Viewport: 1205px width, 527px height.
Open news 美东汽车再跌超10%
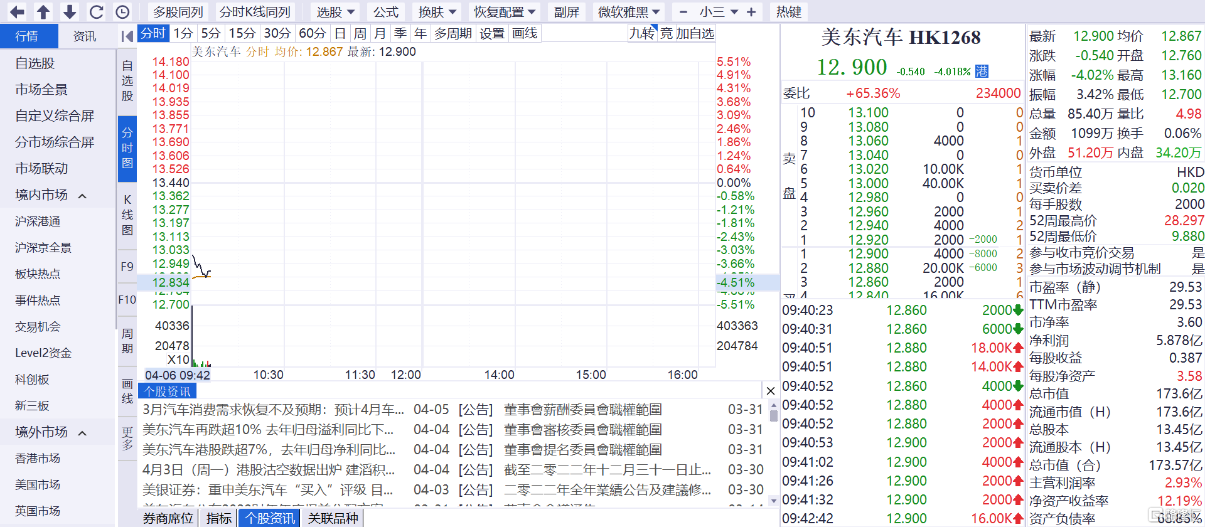[268, 430]
